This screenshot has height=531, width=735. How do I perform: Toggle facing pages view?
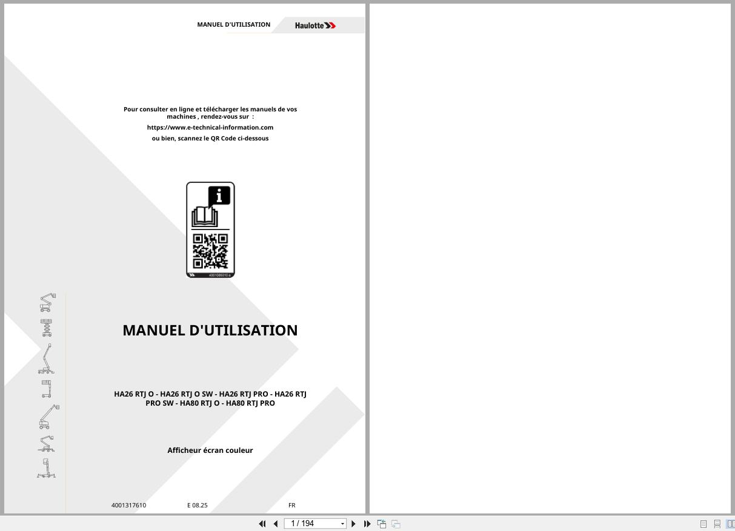[x=730, y=524]
